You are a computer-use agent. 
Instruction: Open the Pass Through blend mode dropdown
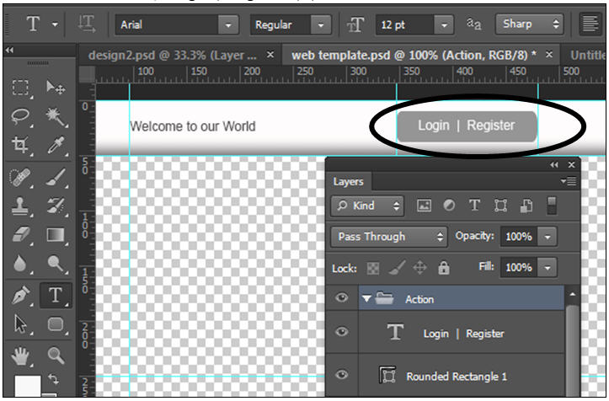[389, 236]
